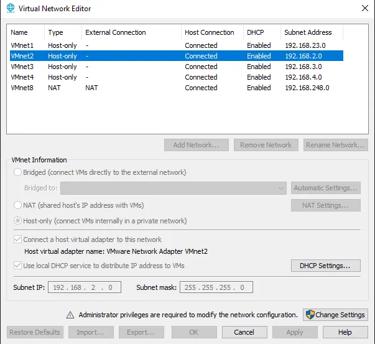Click Connected cell in VMnet4 row
Image resolution: width=375 pixels, height=344 pixels.
tap(201, 77)
